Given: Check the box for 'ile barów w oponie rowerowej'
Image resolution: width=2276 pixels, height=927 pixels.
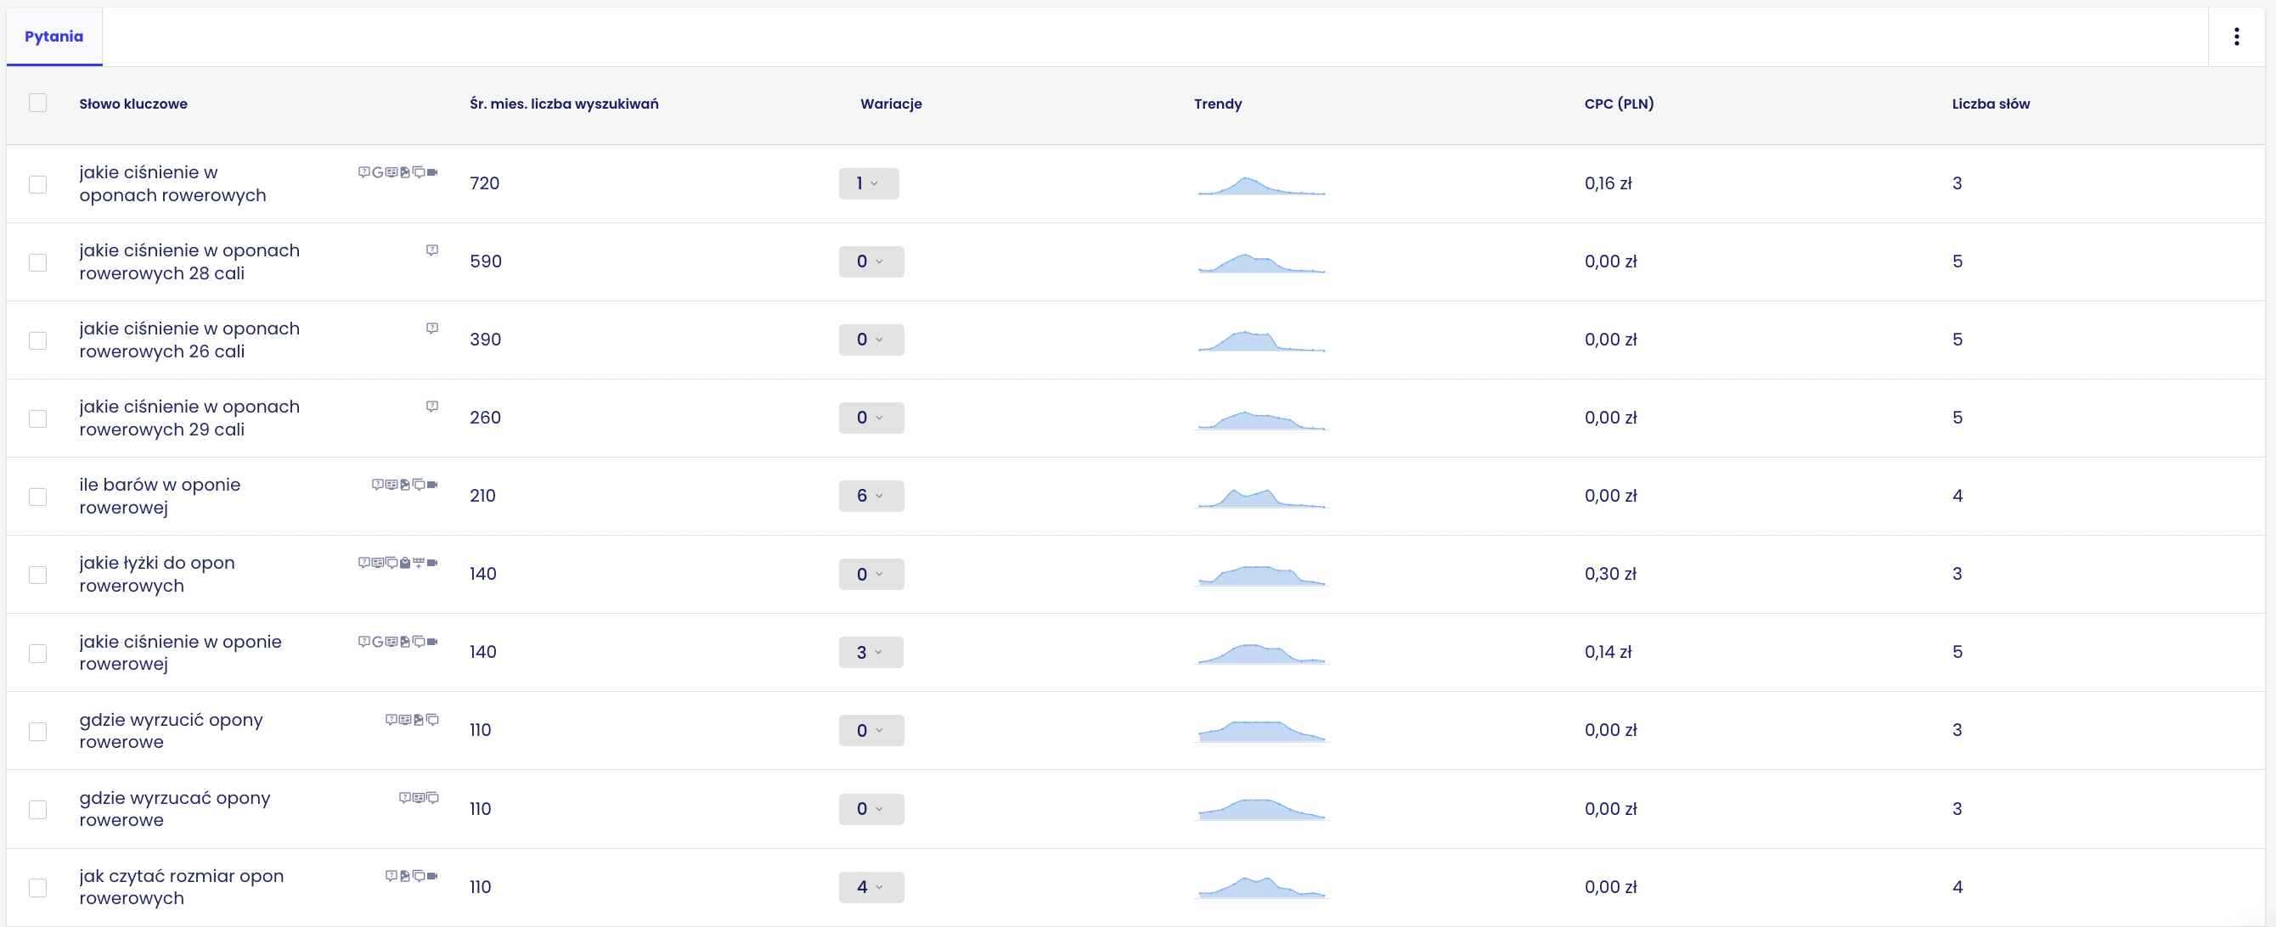Looking at the screenshot, I should tap(37, 496).
